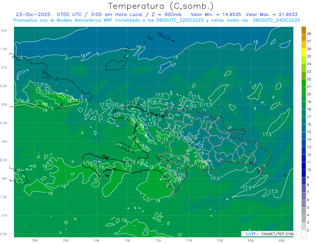This screenshot has width=316, height=244.
Task: Select the colorbar value label '4'
Action: pos(308,215)
